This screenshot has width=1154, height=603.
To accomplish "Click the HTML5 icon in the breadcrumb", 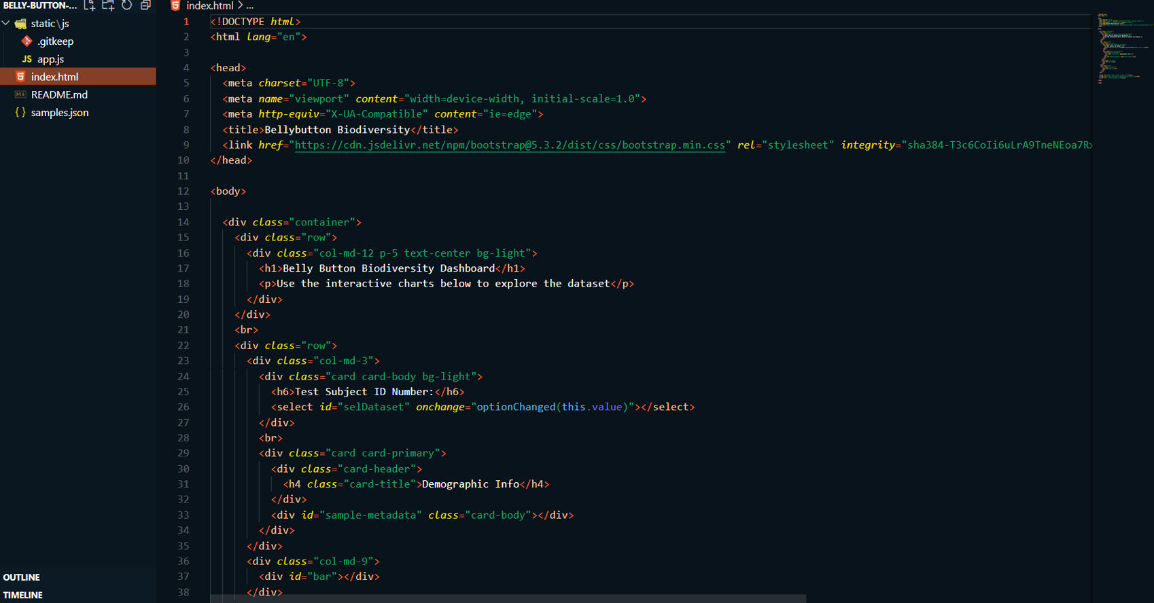I will click(x=175, y=5).
